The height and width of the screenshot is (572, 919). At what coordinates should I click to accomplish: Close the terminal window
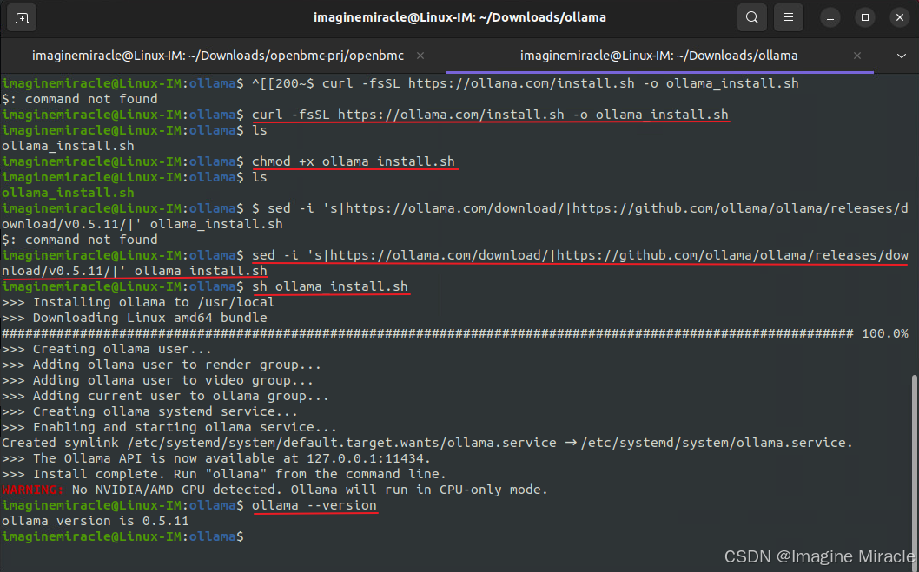[x=900, y=17]
